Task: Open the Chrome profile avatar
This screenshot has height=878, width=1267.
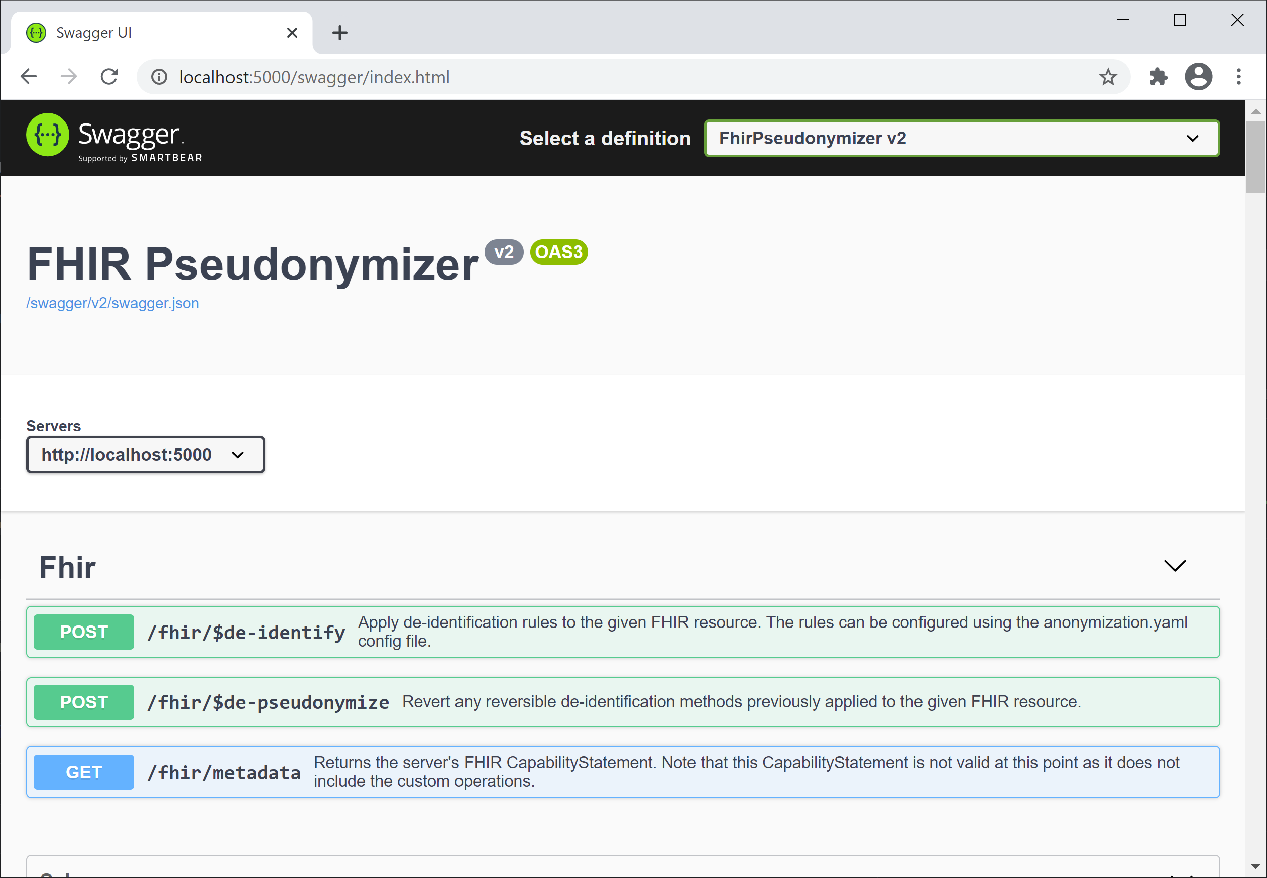Action: coord(1198,76)
